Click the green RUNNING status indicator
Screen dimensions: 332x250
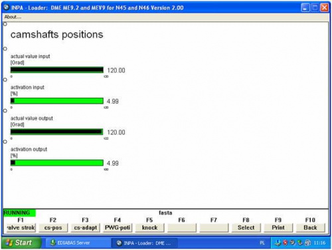(x=19, y=213)
